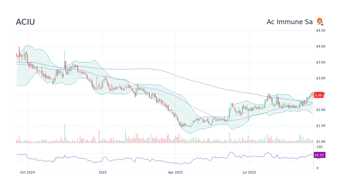The height and width of the screenshot is (191, 340).
Task: Expand the Jul 2025 axis section
Action: click(x=249, y=172)
